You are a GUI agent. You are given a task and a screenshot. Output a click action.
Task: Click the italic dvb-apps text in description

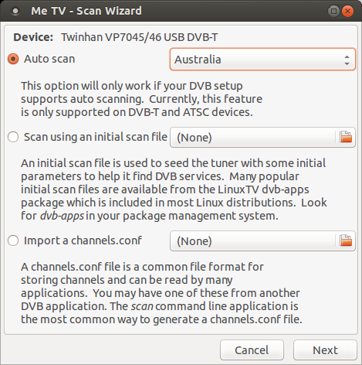(62, 216)
